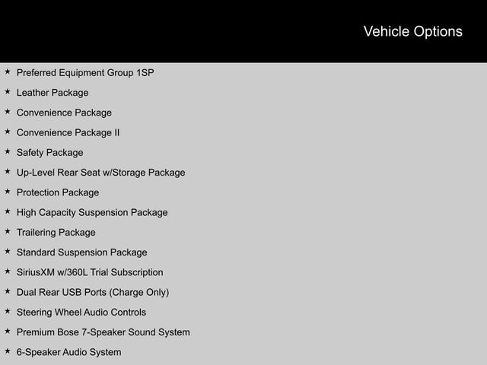Click the star beside 6-Speaker Audio System

[8, 351]
